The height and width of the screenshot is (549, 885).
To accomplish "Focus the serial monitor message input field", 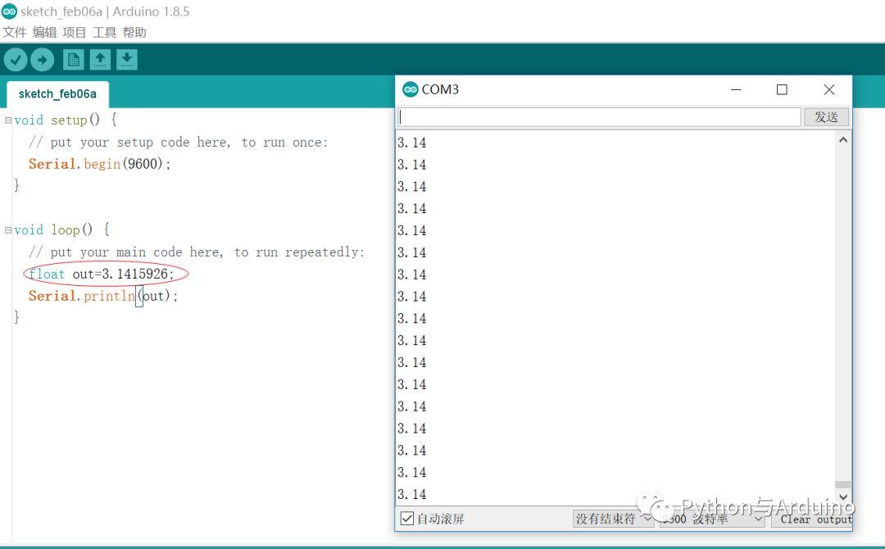I will [x=599, y=117].
